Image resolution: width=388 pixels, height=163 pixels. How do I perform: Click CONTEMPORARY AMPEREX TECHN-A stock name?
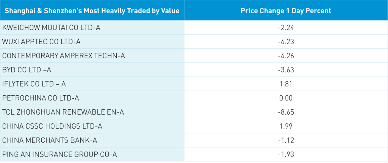tap(63, 56)
